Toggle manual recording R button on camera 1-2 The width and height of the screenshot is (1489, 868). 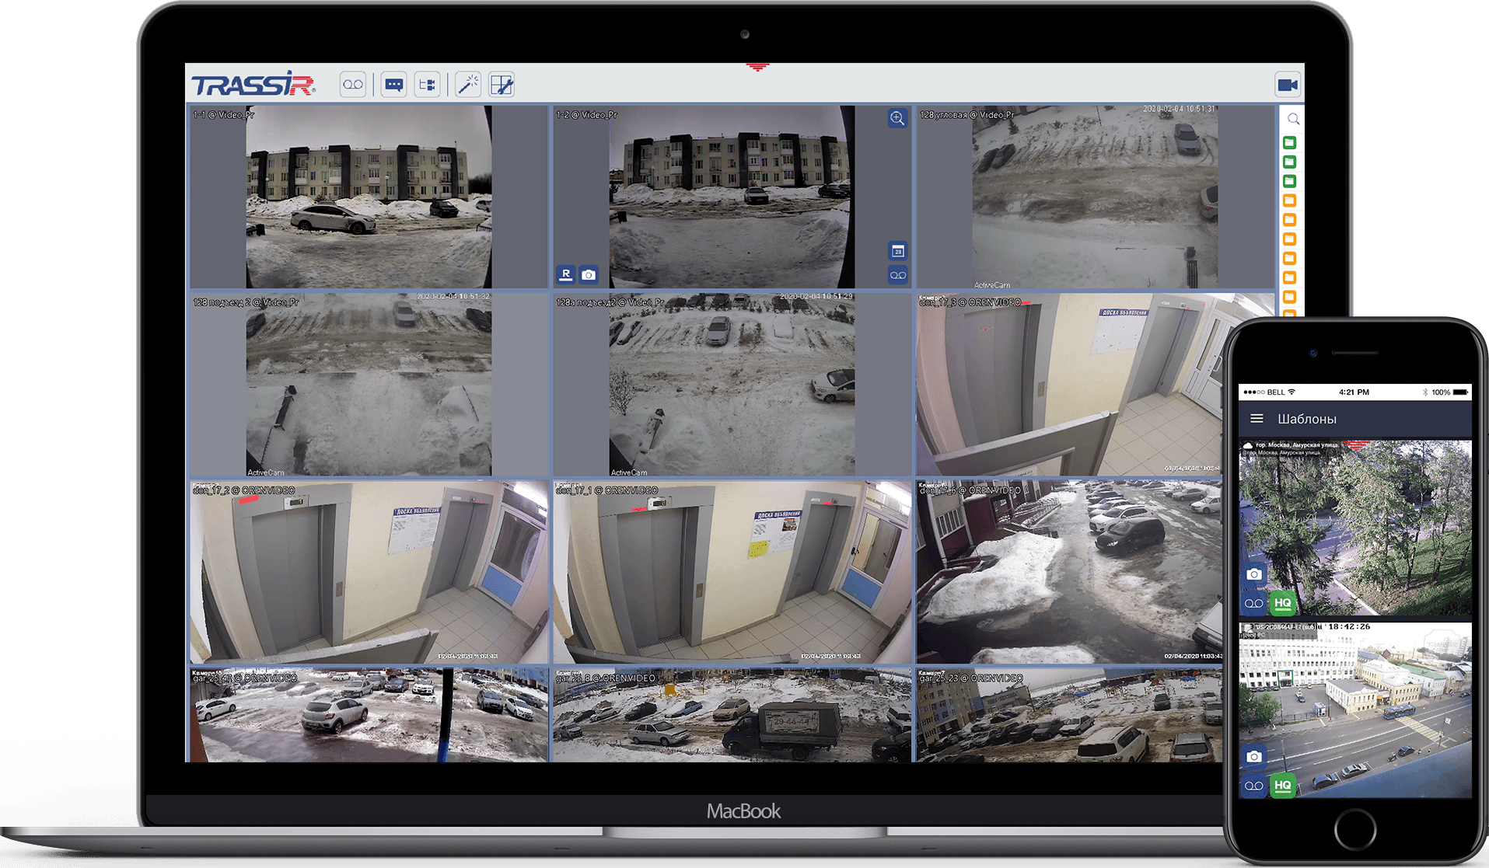[566, 274]
